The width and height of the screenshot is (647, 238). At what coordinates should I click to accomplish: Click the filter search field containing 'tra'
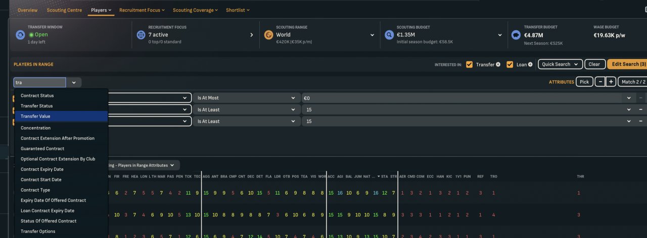point(40,83)
